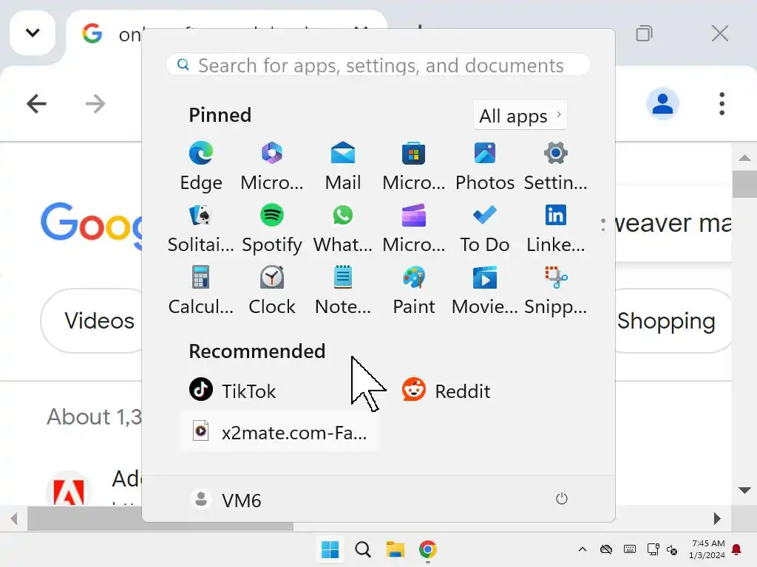Start the Solitaire game

pos(201,228)
